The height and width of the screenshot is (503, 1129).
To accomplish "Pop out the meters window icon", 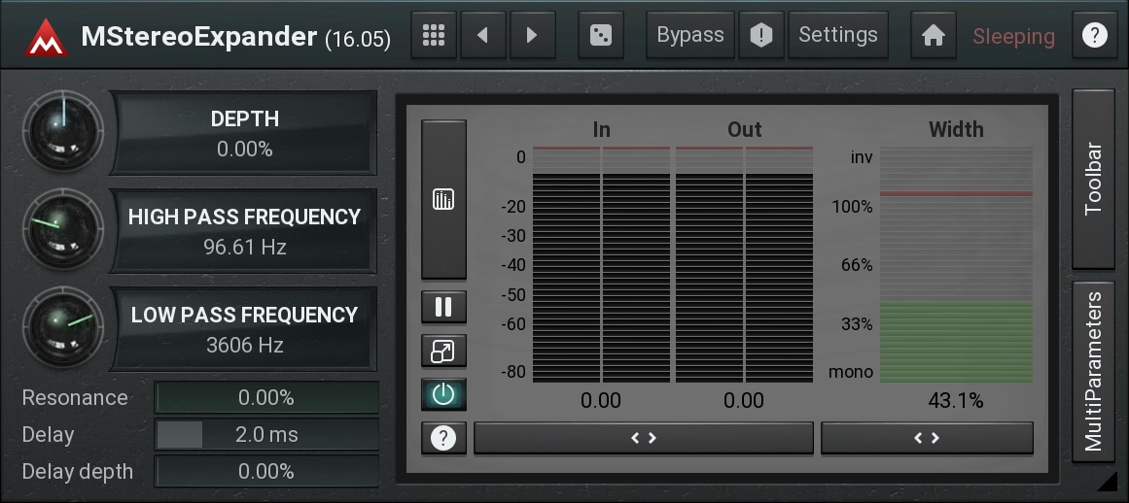I will [x=443, y=351].
